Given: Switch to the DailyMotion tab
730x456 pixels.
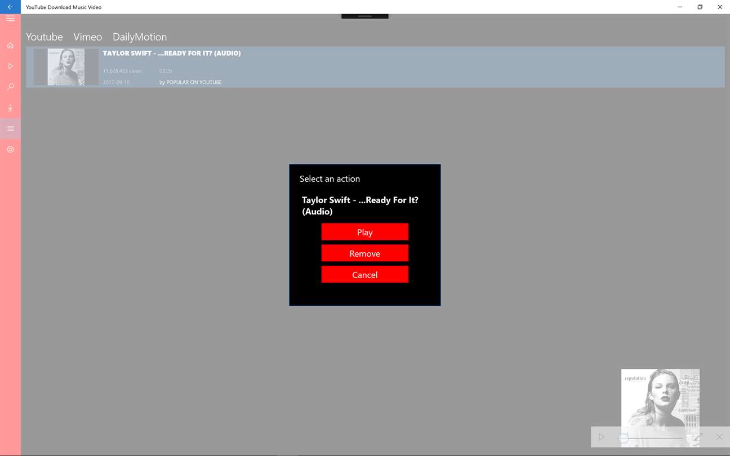Looking at the screenshot, I should point(140,37).
